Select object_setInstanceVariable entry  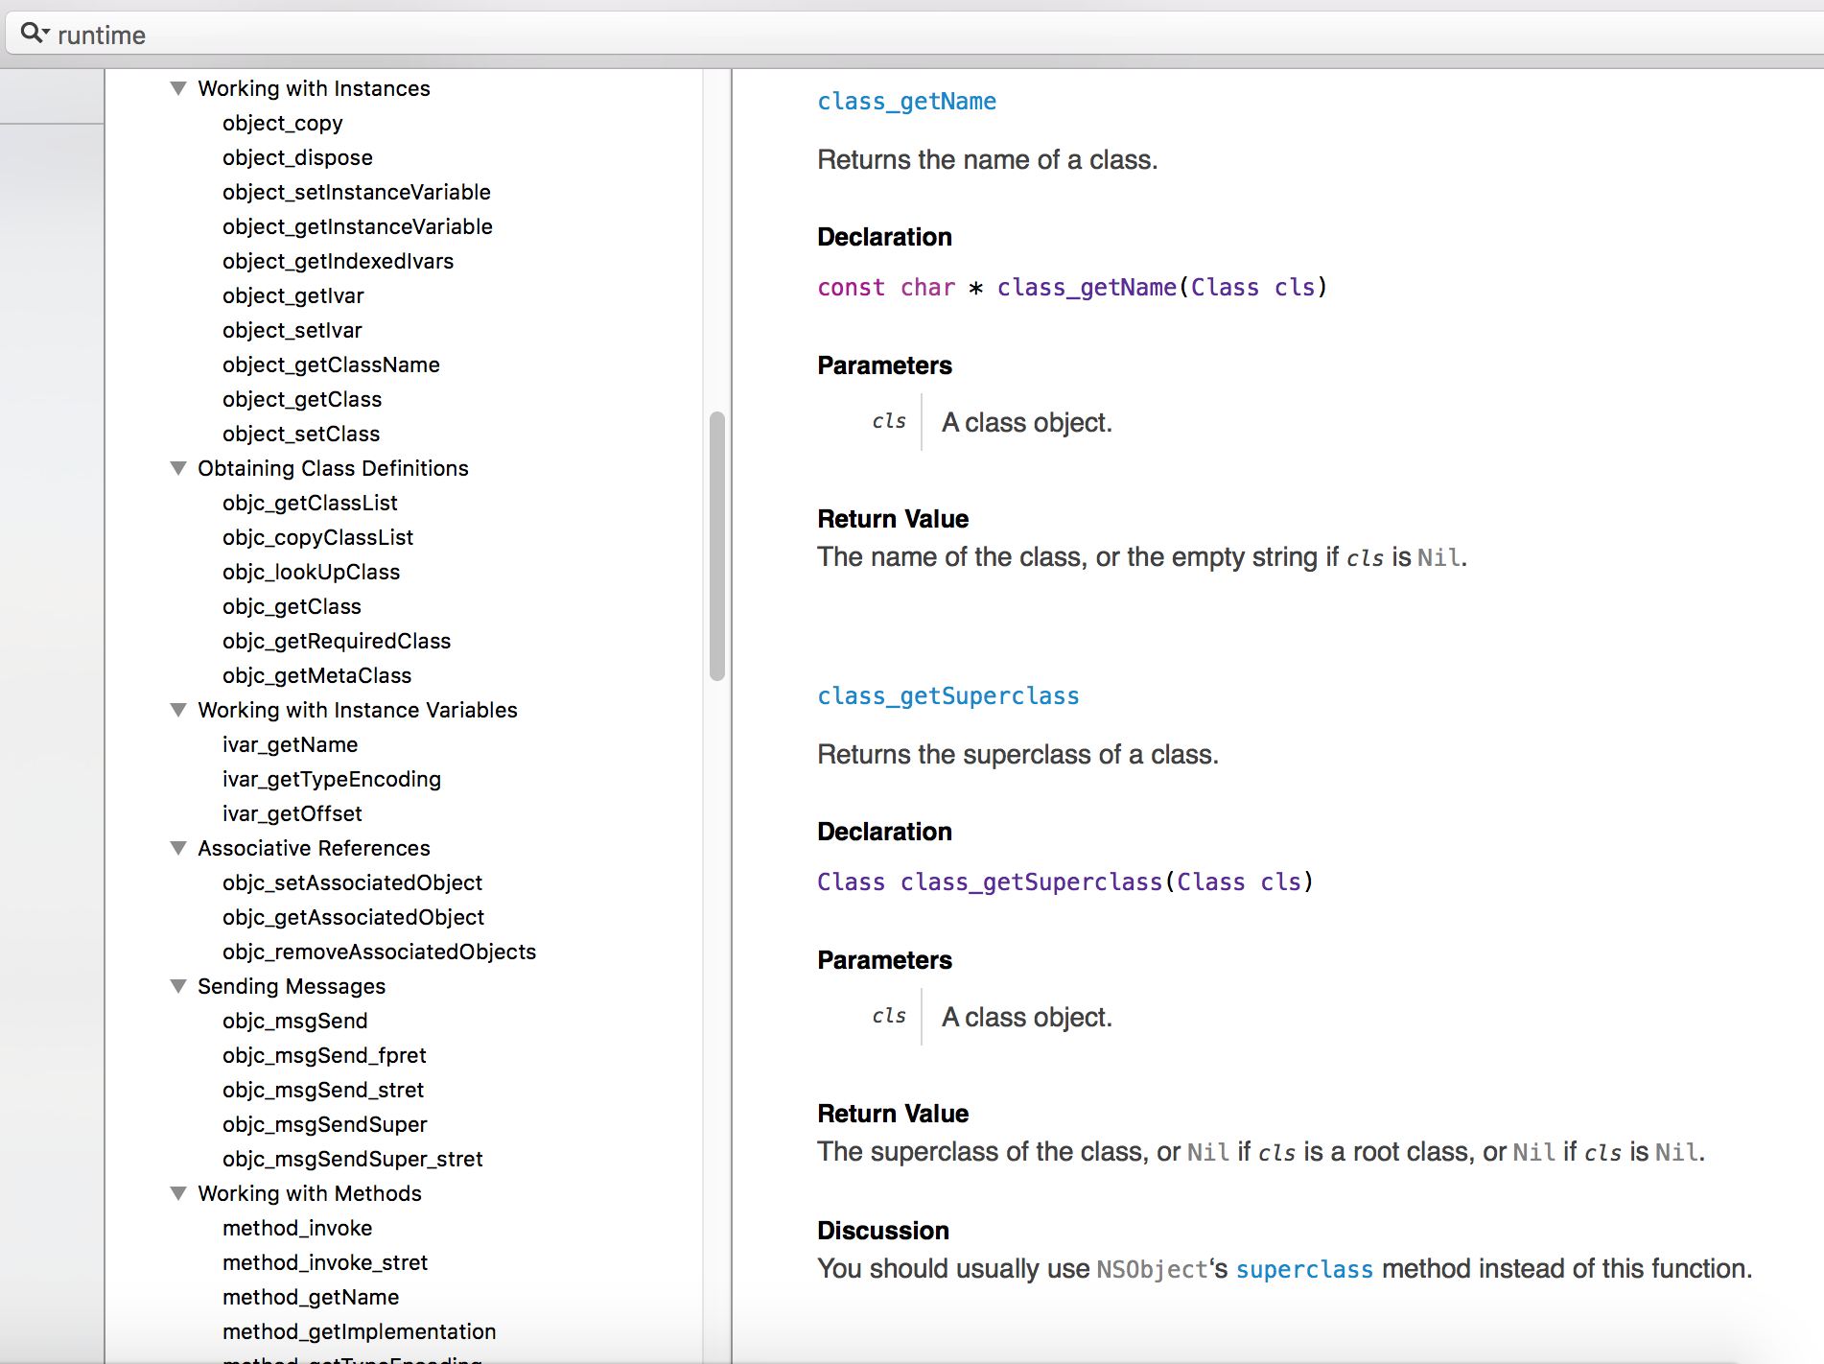point(357,193)
